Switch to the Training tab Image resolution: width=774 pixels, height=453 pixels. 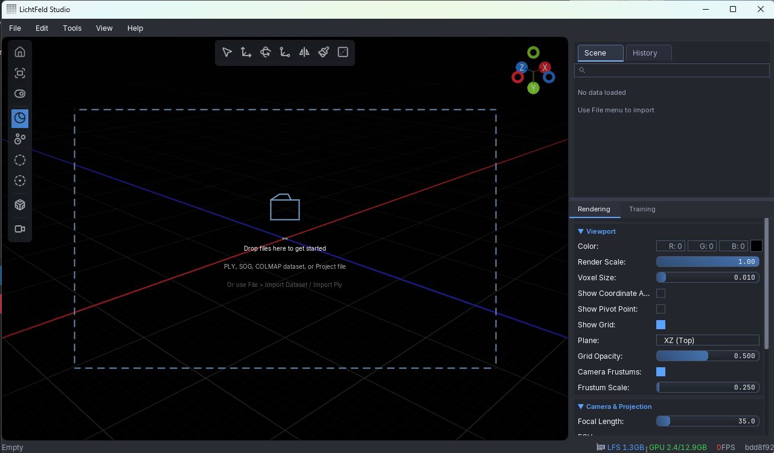[642, 209]
